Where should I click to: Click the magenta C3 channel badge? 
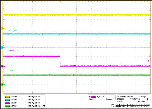[7, 103]
